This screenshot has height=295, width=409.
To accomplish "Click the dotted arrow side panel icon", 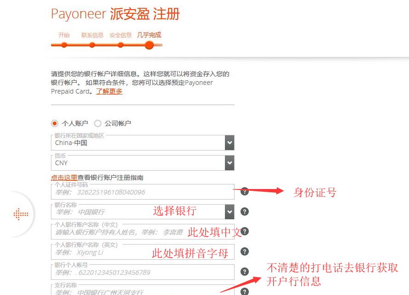I will (x=21, y=214).
